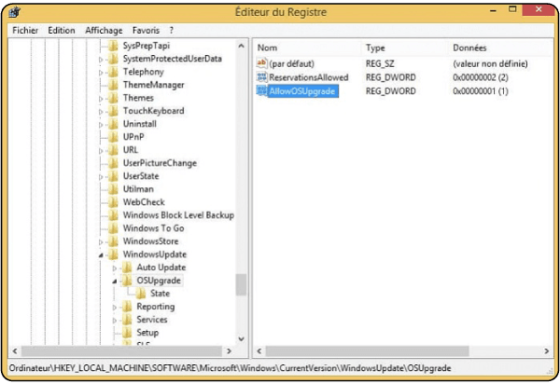Click the folder icon next to Services
Screen dimensions: 560x384
click(x=127, y=320)
